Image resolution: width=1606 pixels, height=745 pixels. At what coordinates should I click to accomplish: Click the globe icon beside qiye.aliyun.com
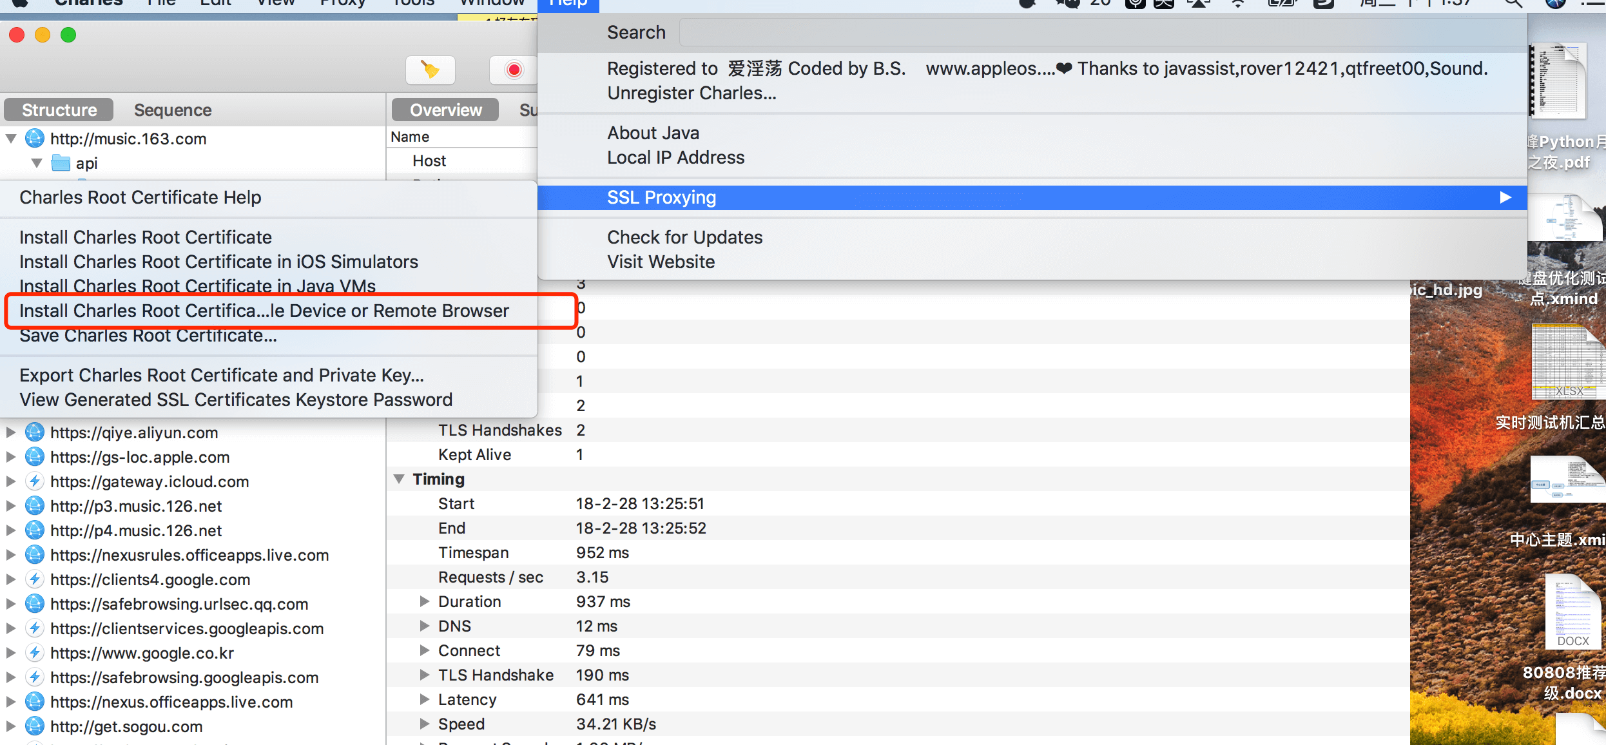point(34,432)
